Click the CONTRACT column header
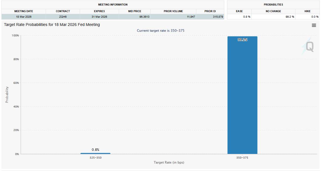The width and height of the screenshot is (322, 171). pos(63,11)
